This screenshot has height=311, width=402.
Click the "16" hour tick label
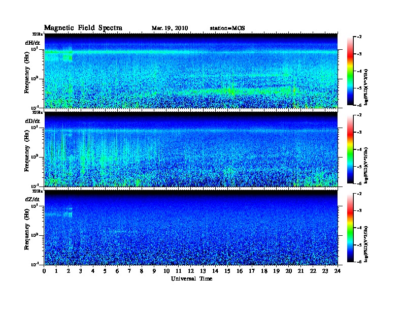240,271
